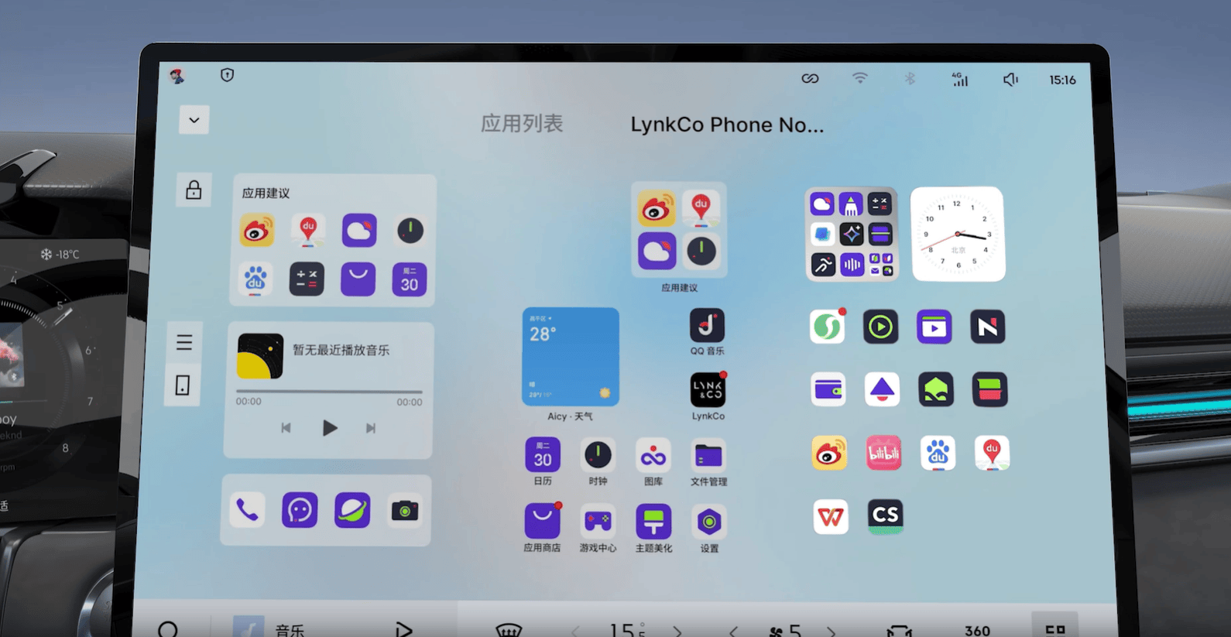Screen dimensions: 1231x637
Task: Open the QQ音乐 app
Action: [x=707, y=326]
